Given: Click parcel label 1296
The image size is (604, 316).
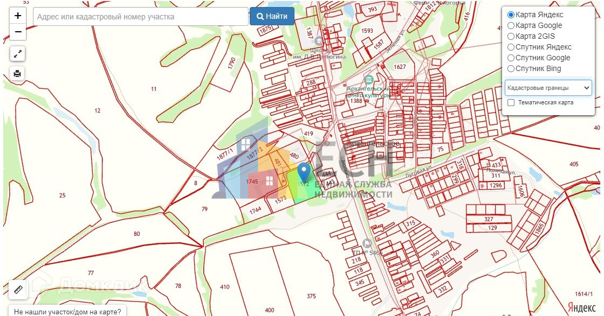Looking at the screenshot, I should coord(496,185).
